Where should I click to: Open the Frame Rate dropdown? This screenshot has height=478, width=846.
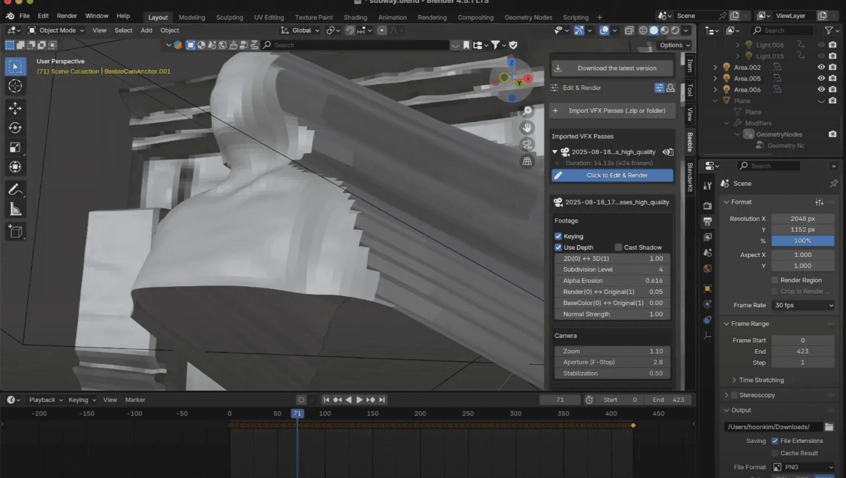(x=803, y=305)
